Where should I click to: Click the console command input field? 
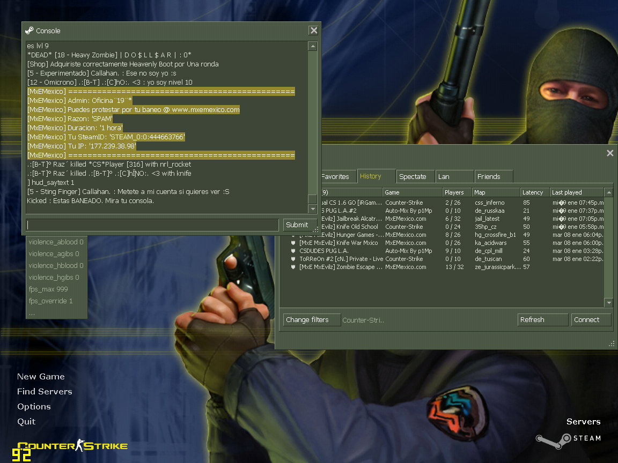[x=152, y=225]
